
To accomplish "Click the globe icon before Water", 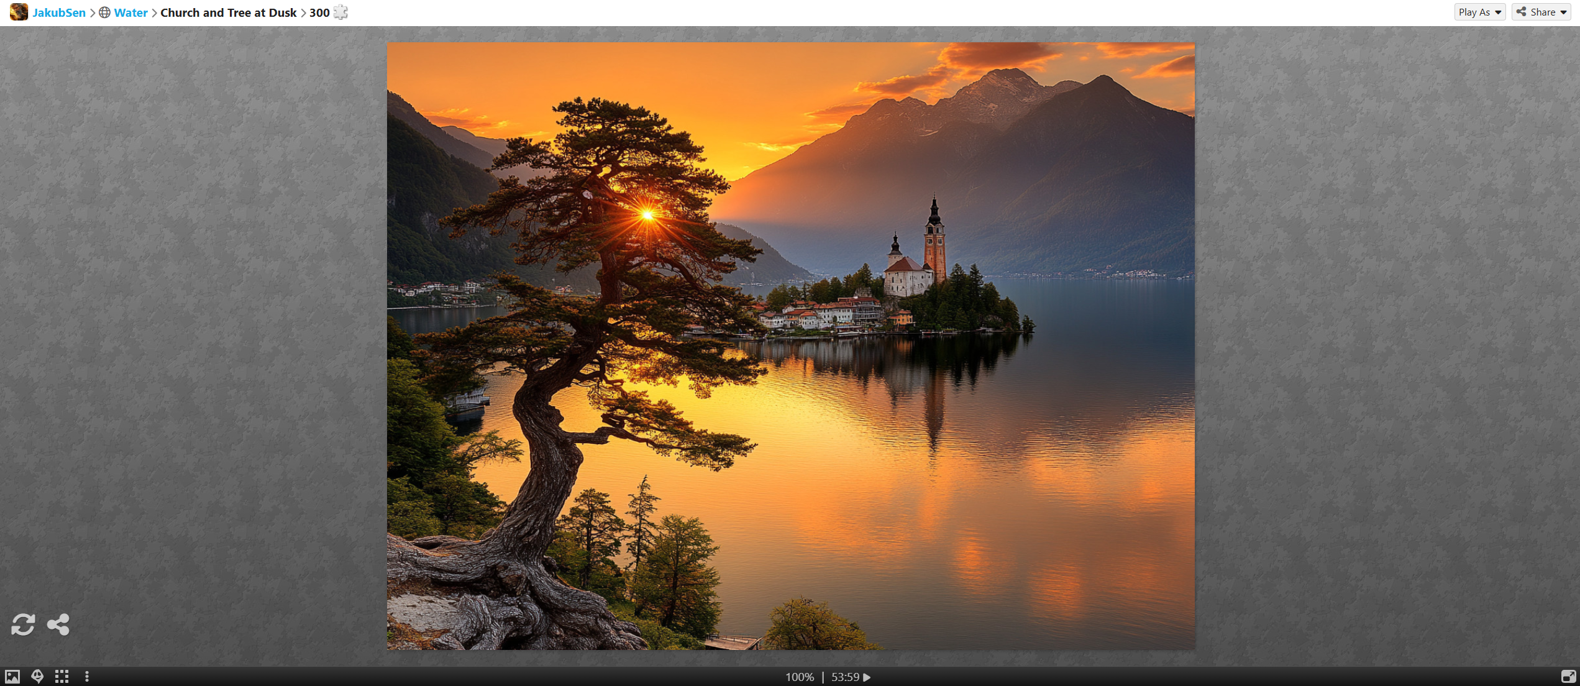I will click(x=105, y=12).
